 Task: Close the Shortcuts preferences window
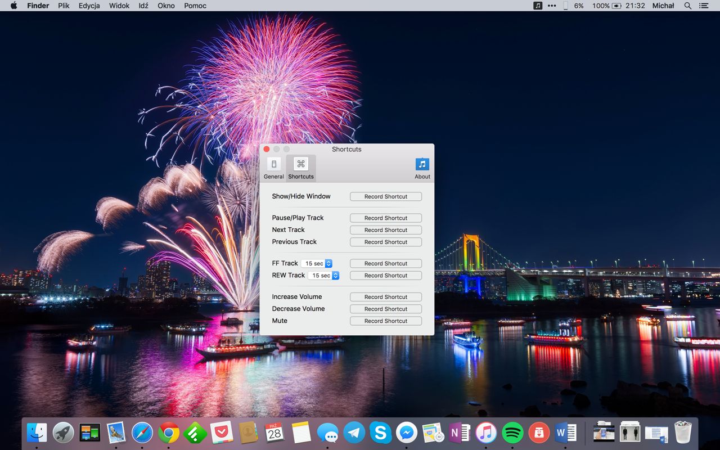[267, 149]
